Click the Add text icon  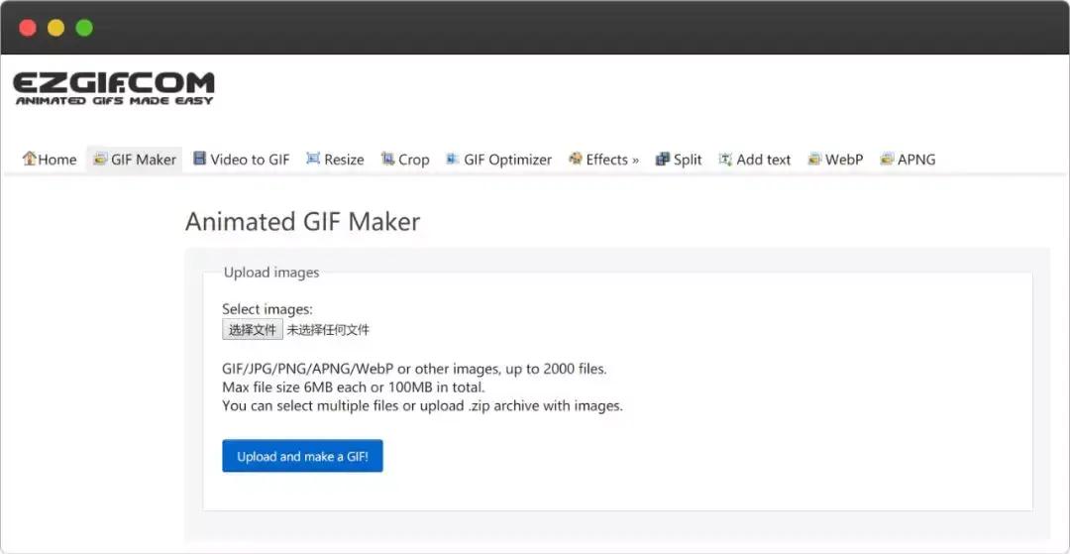tap(725, 159)
